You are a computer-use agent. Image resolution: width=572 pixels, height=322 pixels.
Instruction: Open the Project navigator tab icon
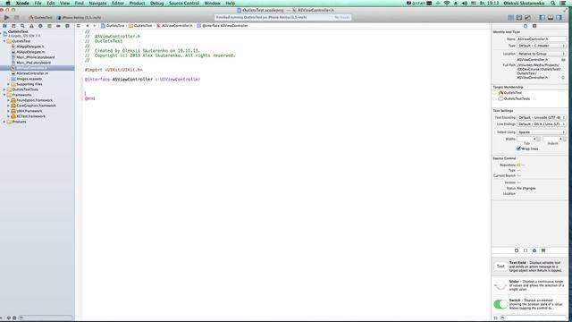(4, 26)
